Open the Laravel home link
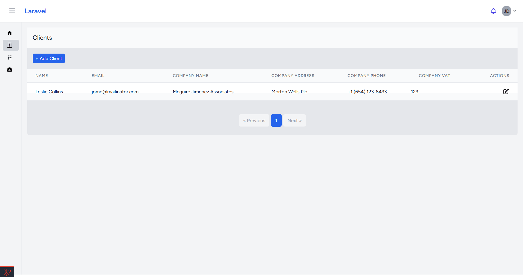Viewport: 523px width, 277px height. click(35, 11)
